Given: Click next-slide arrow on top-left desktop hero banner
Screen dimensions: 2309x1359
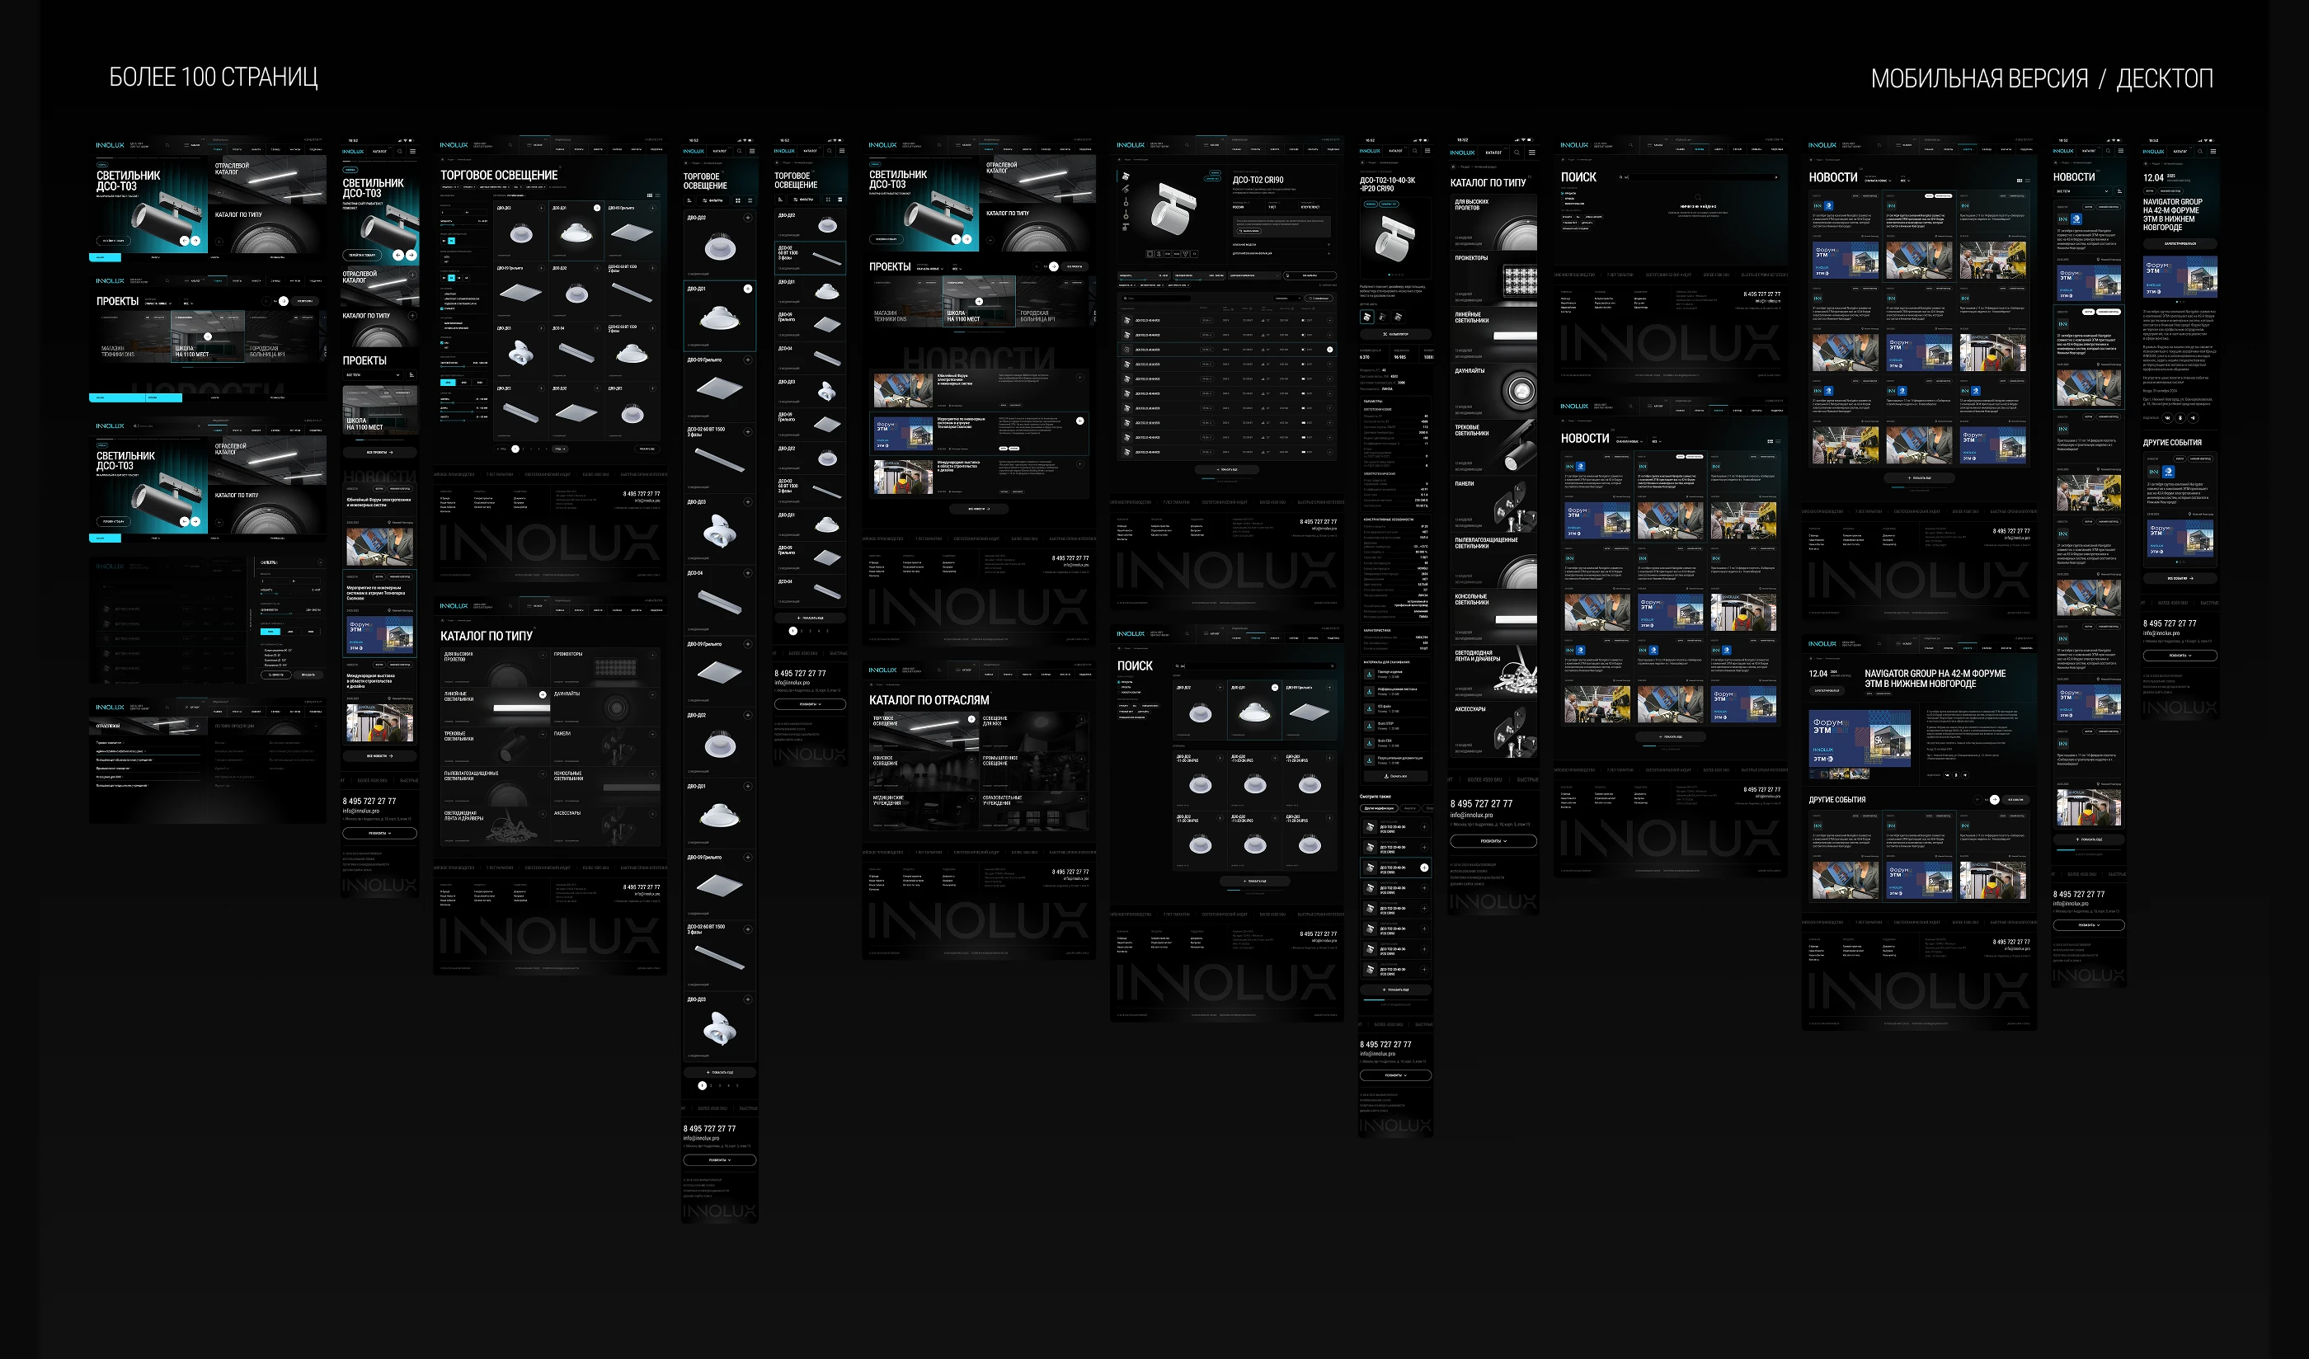Looking at the screenshot, I should (x=195, y=240).
